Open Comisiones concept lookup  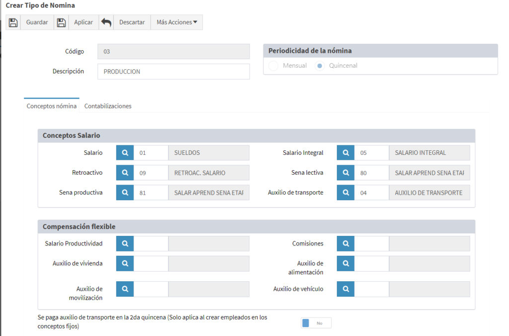click(x=345, y=243)
